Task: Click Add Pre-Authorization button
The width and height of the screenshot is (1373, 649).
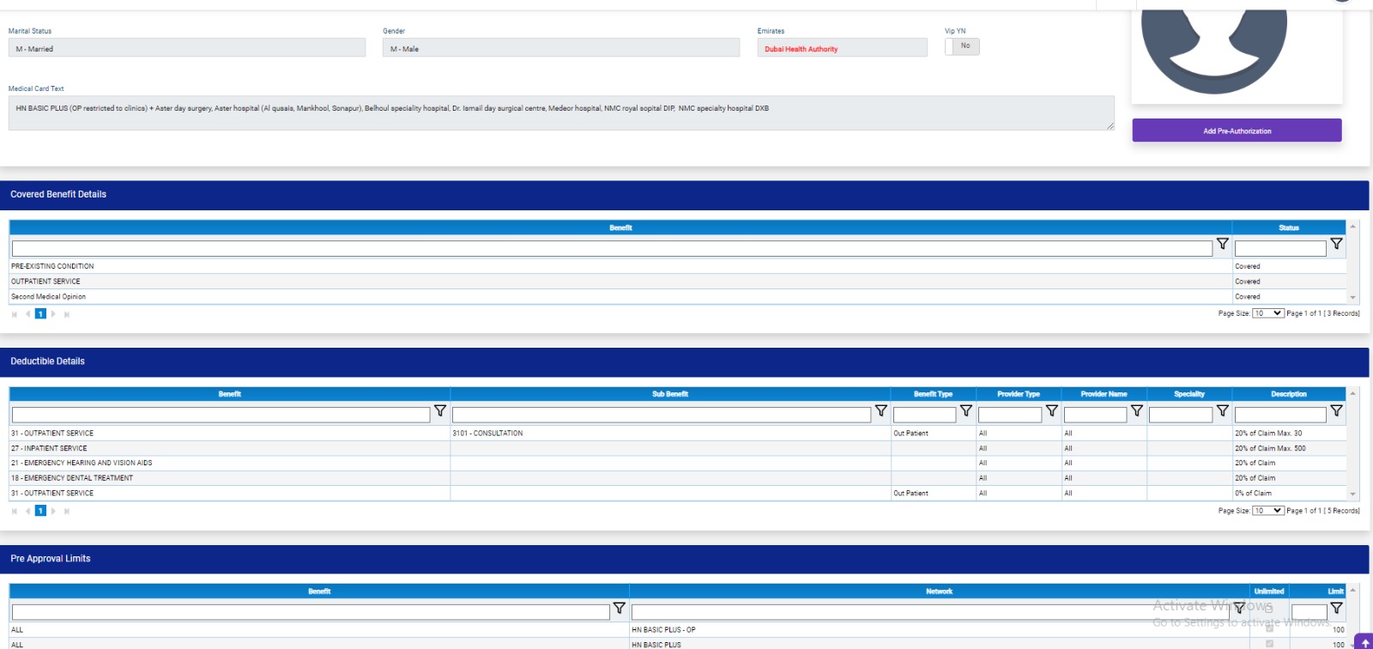Action: point(1237,130)
